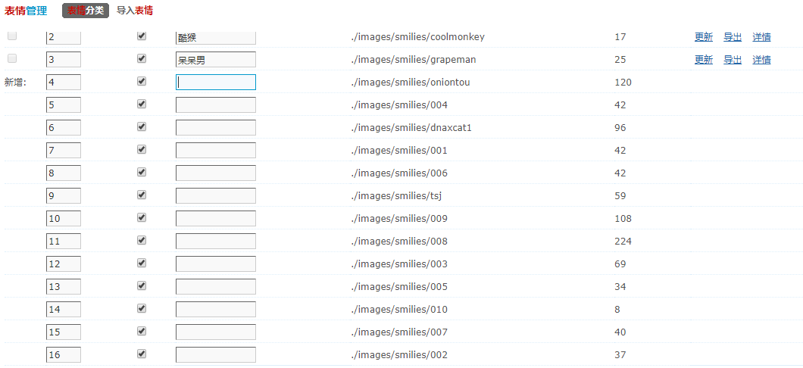Screen dimensions: 803x368
Task: Uncheck the enabled box for smilies/004 row
Action: click(142, 104)
